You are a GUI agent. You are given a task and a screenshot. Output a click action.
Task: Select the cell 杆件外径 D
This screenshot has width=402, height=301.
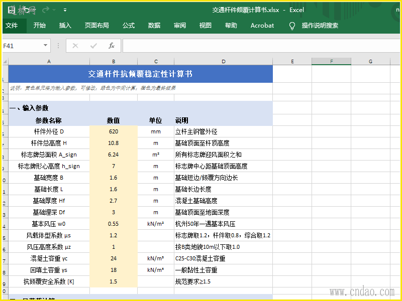(x=49, y=131)
